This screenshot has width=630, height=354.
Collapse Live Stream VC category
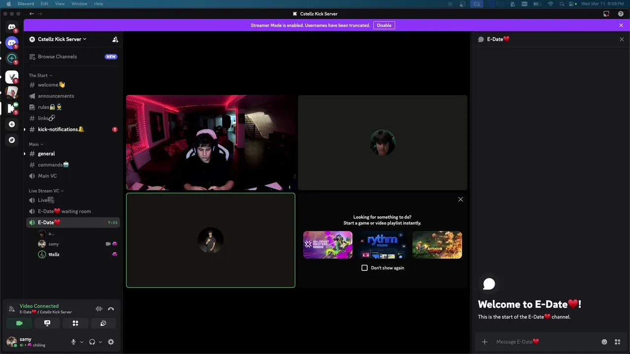point(46,191)
